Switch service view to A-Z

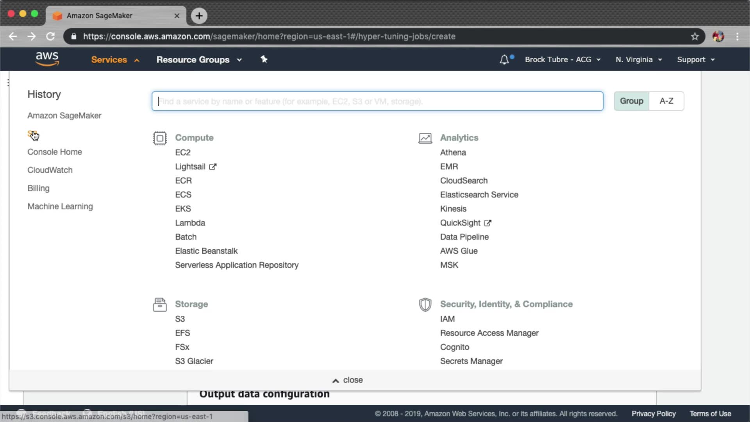666,101
